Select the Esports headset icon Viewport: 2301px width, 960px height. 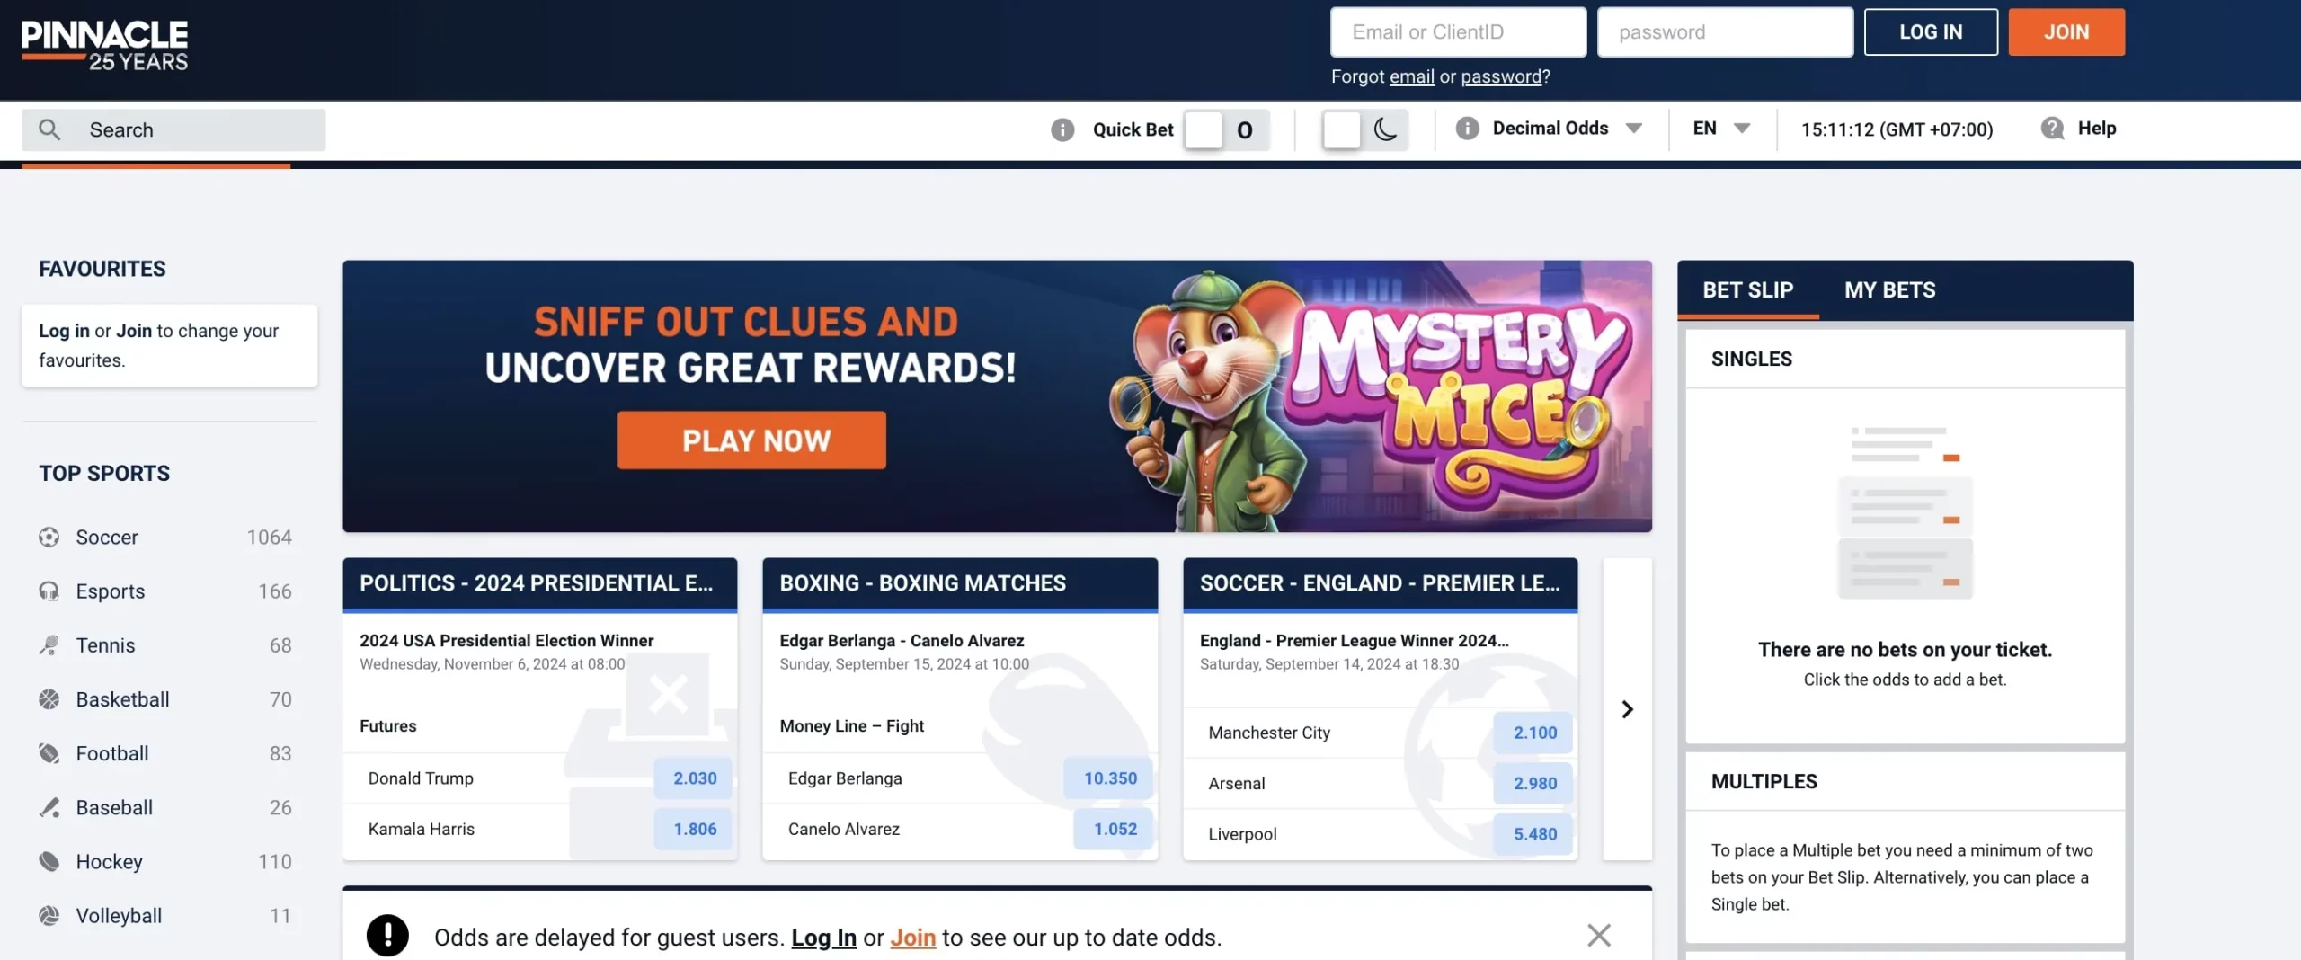[49, 591]
